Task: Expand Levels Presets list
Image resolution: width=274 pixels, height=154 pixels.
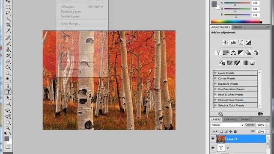Action: [215, 73]
